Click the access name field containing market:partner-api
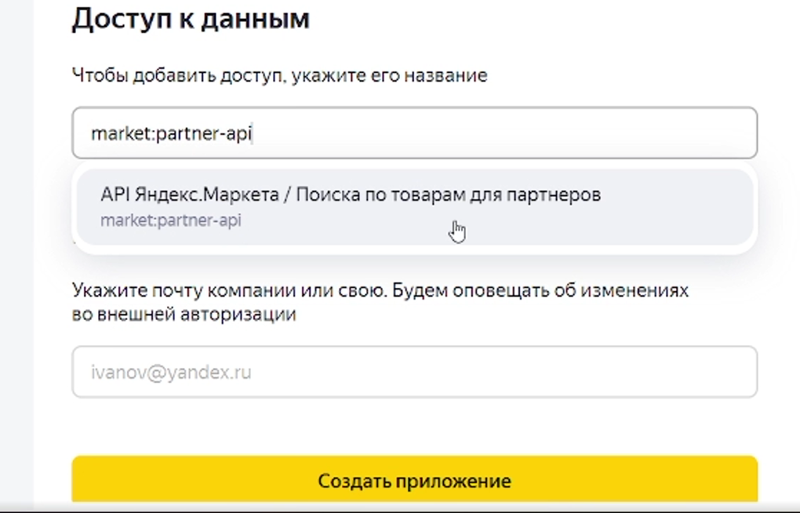This screenshot has width=800, height=513. click(x=414, y=133)
